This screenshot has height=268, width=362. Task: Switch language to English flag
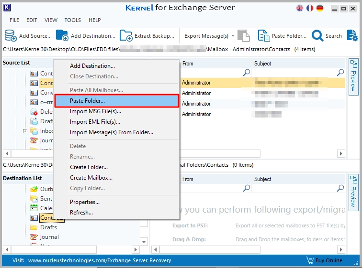point(300,9)
